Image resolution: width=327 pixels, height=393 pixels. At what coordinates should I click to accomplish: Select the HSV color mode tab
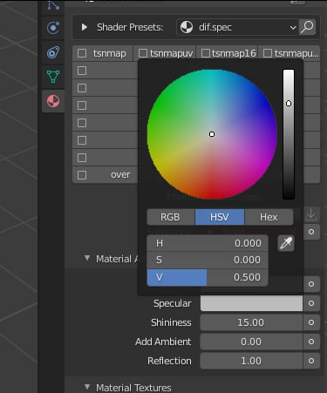[x=220, y=217]
